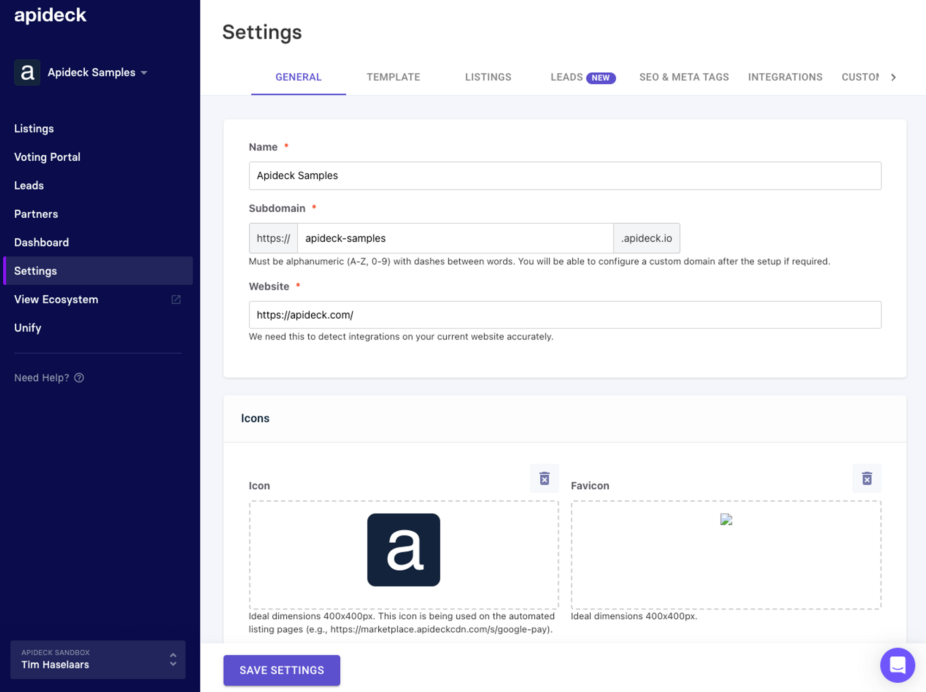
Task: Open the Leads sidebar item
Action: 29,185
